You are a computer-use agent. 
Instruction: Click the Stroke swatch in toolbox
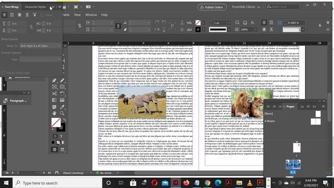pyautogui.click(x=61, y=127)
